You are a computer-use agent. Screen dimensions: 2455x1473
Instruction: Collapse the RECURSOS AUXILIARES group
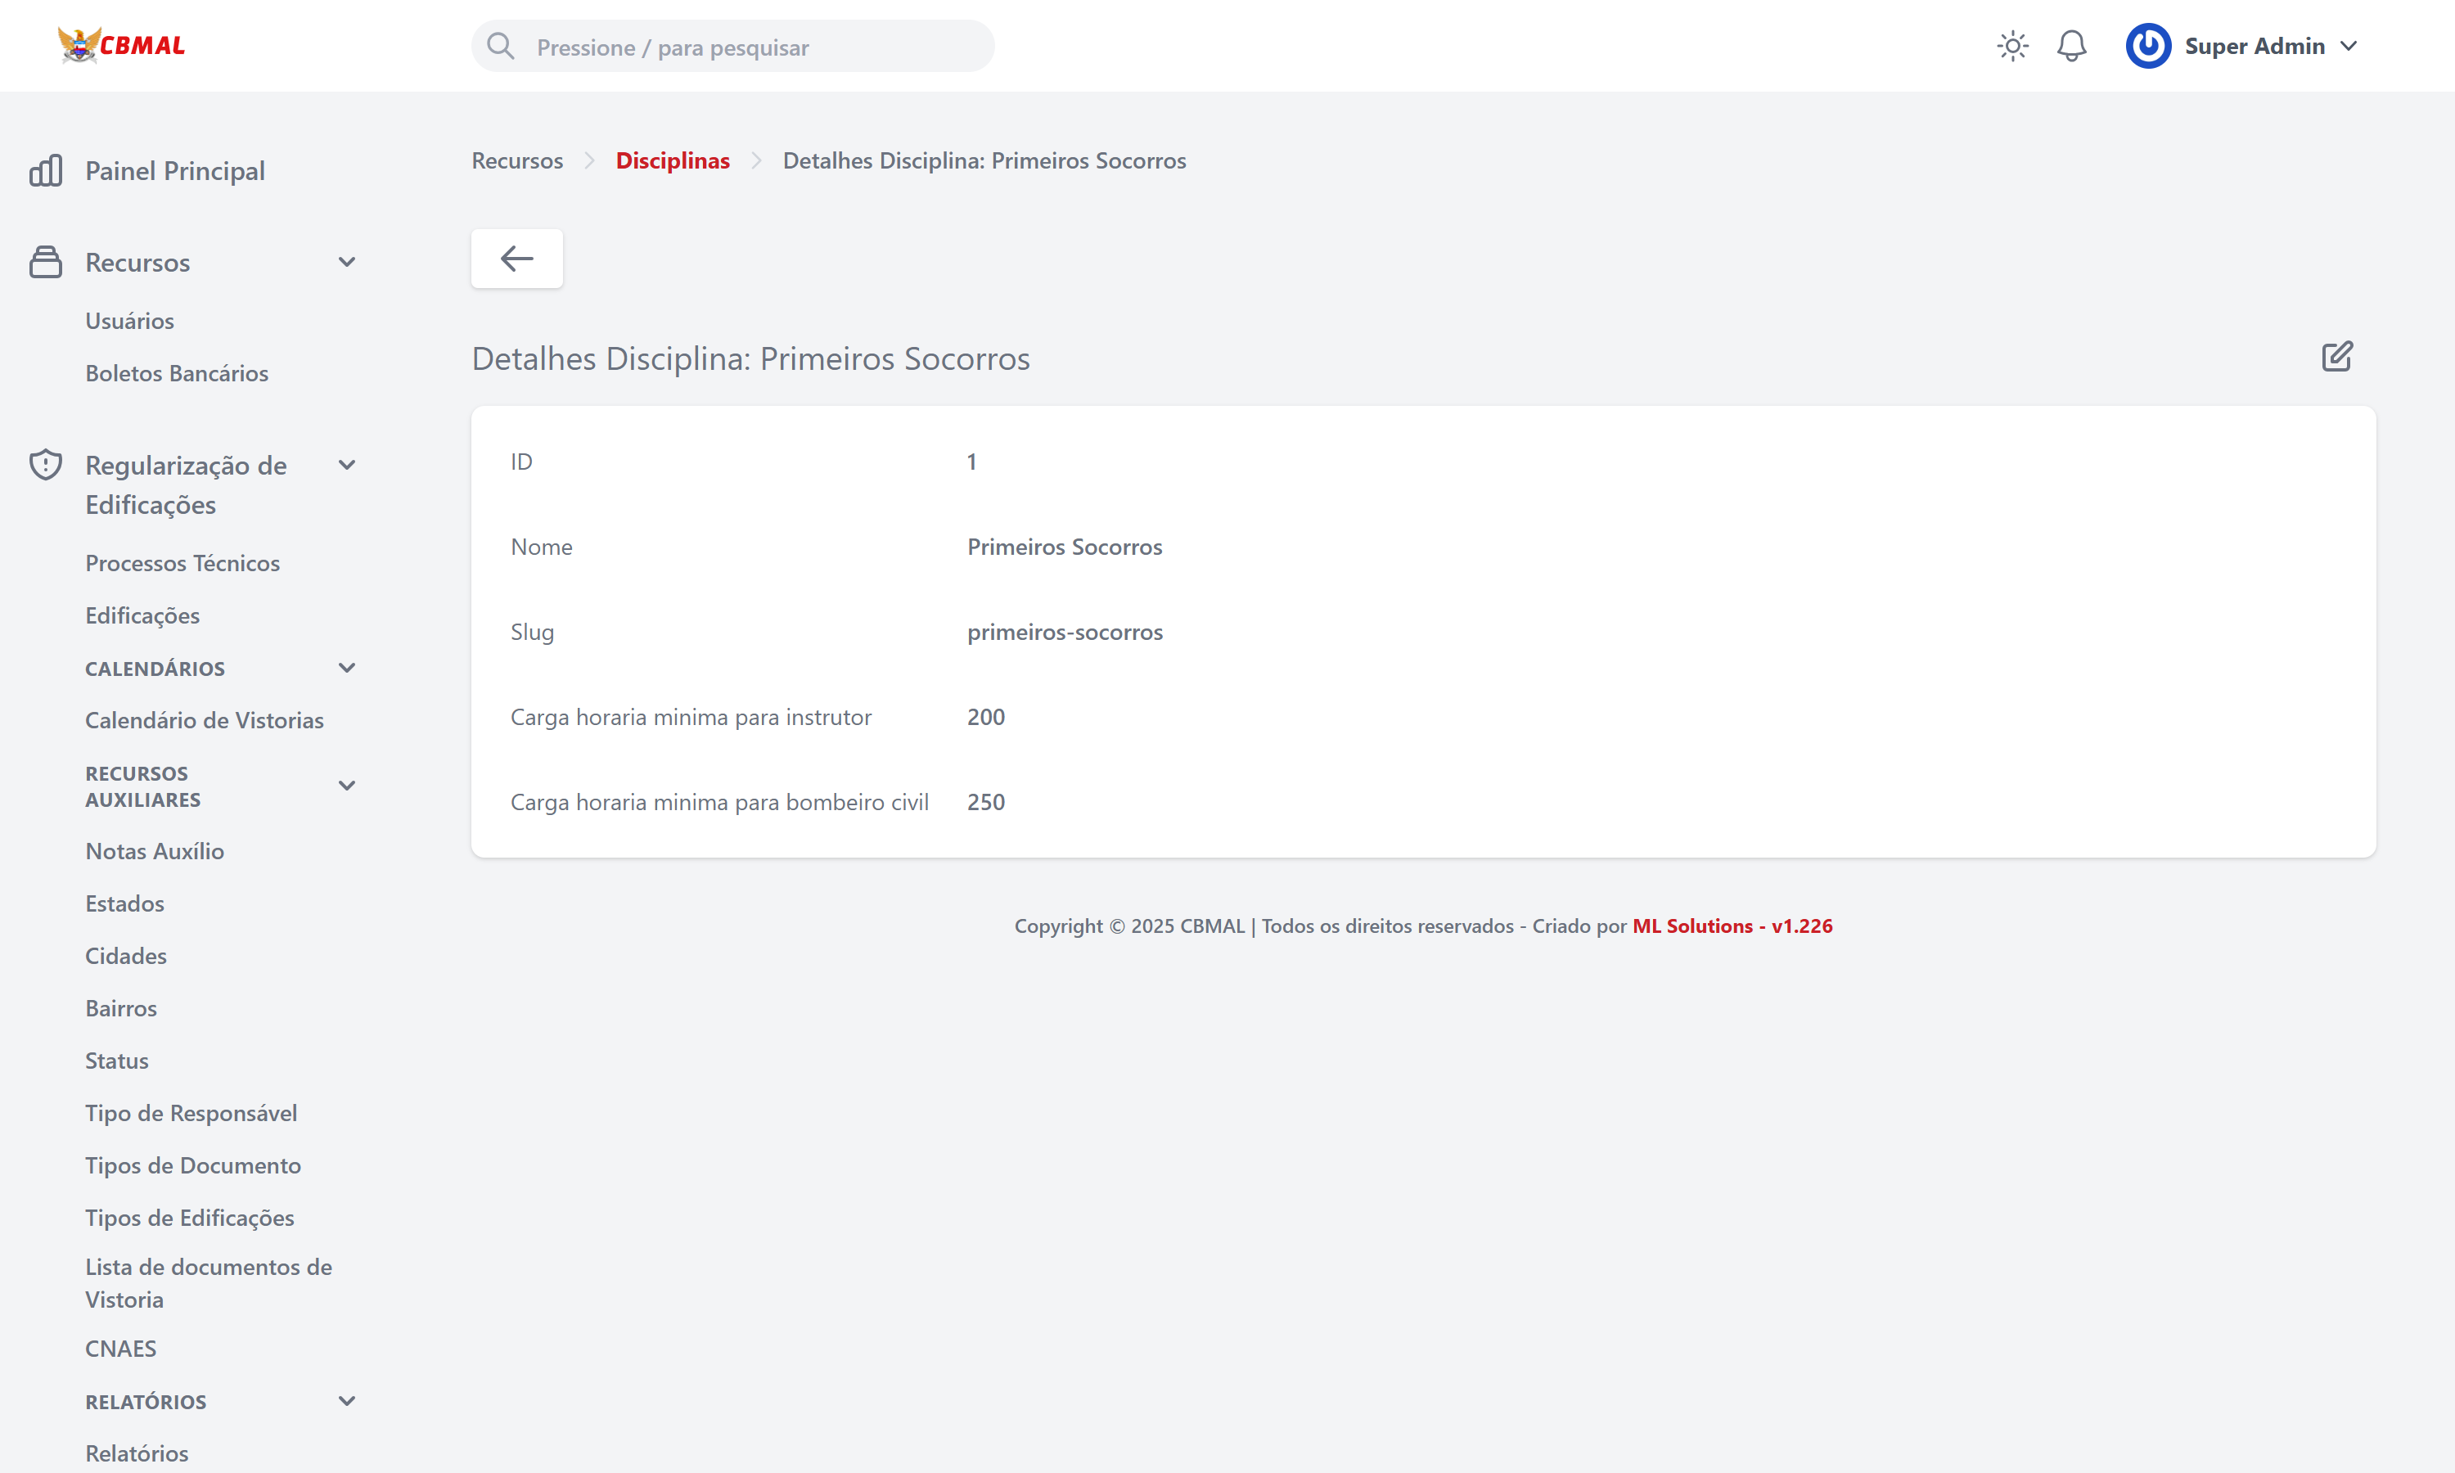tap(346, 786)
